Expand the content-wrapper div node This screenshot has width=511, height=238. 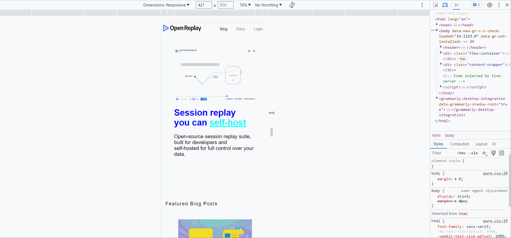(441, 64)
